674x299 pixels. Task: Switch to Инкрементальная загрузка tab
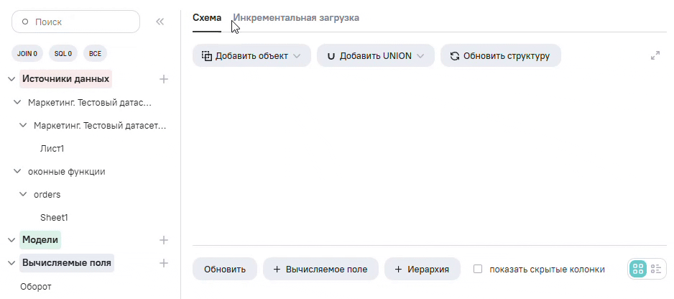pyautogui.click(x=296, y=17)
